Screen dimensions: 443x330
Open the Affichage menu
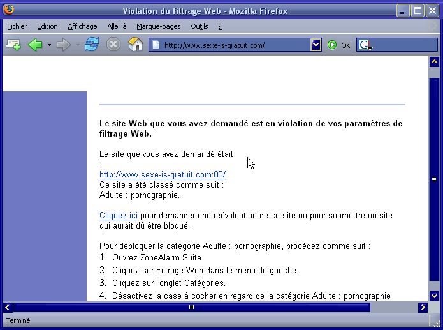click(x=82, y=26)
